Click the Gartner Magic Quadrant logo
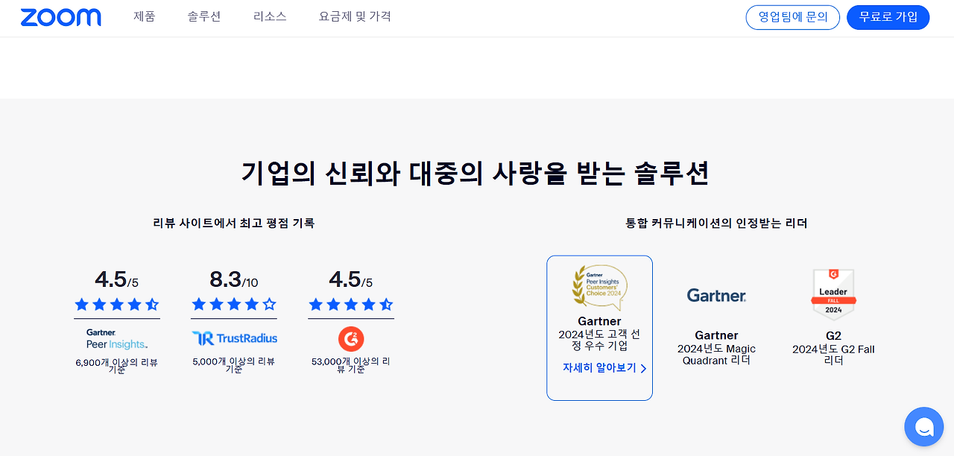954x456 pixels. (x=716, y=296)
